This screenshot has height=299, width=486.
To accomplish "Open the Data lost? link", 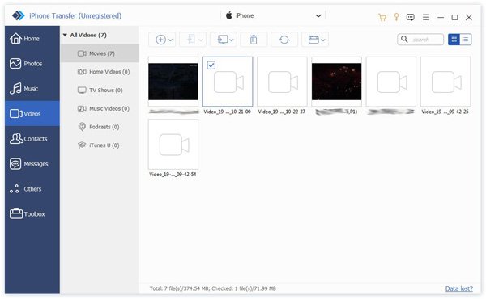I will pos(459,288).
